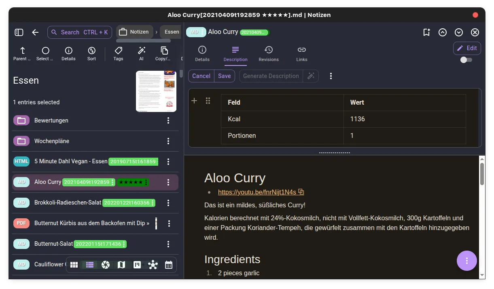Click the preview pane vertical scrollbar

coord(482,174)
